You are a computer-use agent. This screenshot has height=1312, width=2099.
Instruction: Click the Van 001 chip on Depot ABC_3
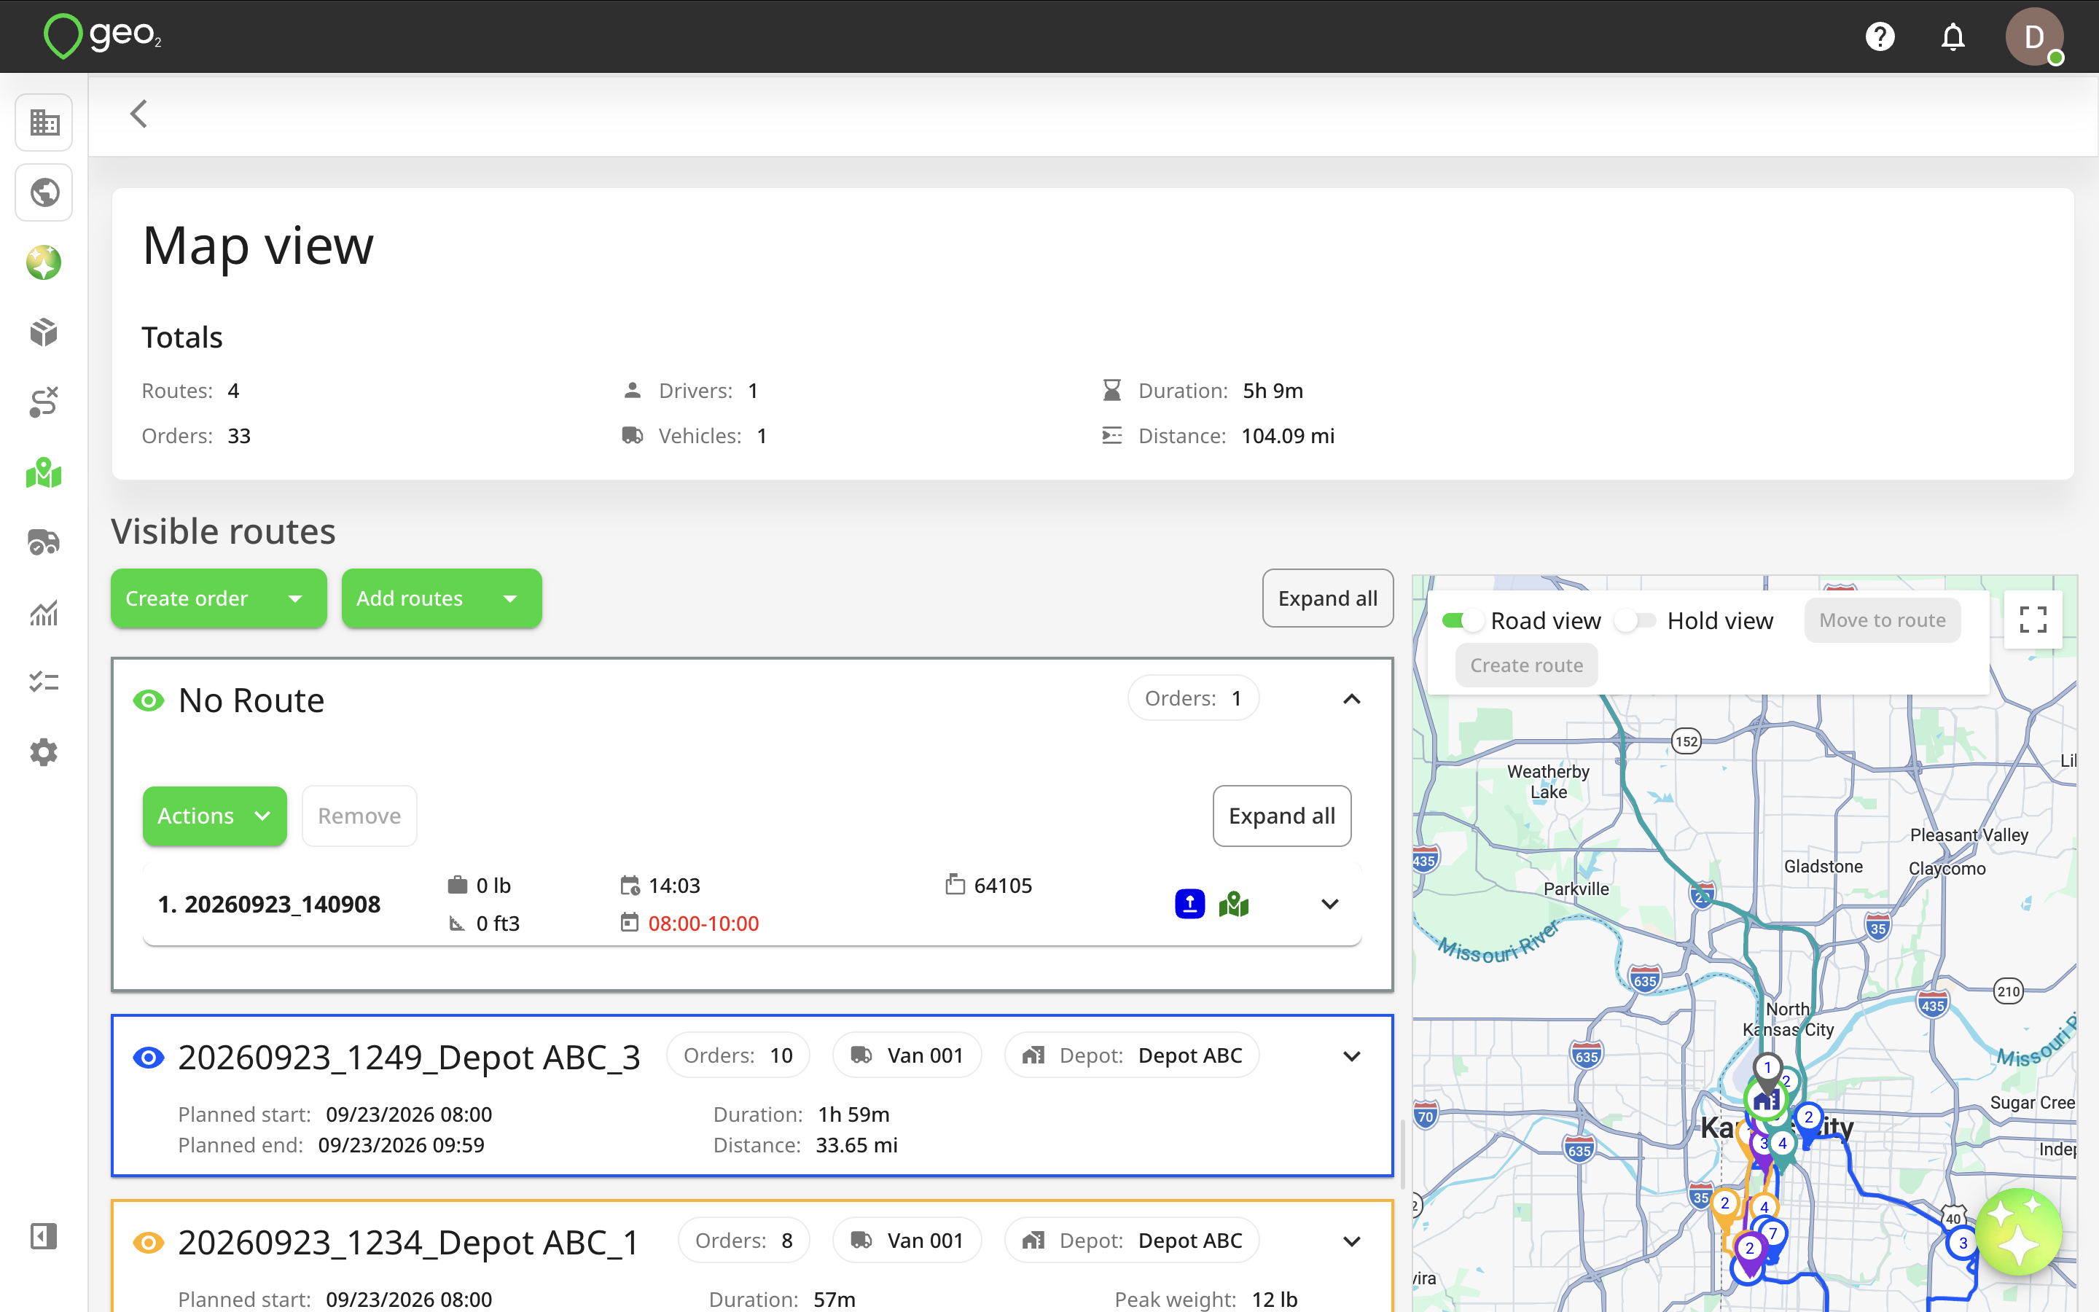pos(907,1055)
